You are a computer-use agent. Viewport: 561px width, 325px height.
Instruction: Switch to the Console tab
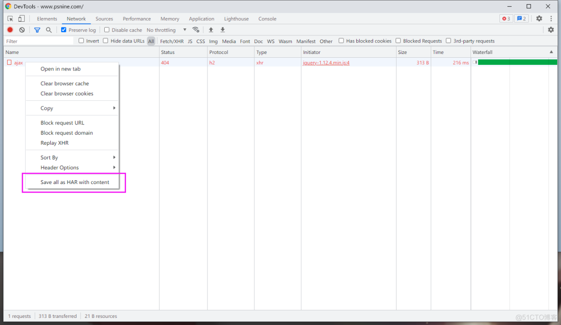click(267, 19)
